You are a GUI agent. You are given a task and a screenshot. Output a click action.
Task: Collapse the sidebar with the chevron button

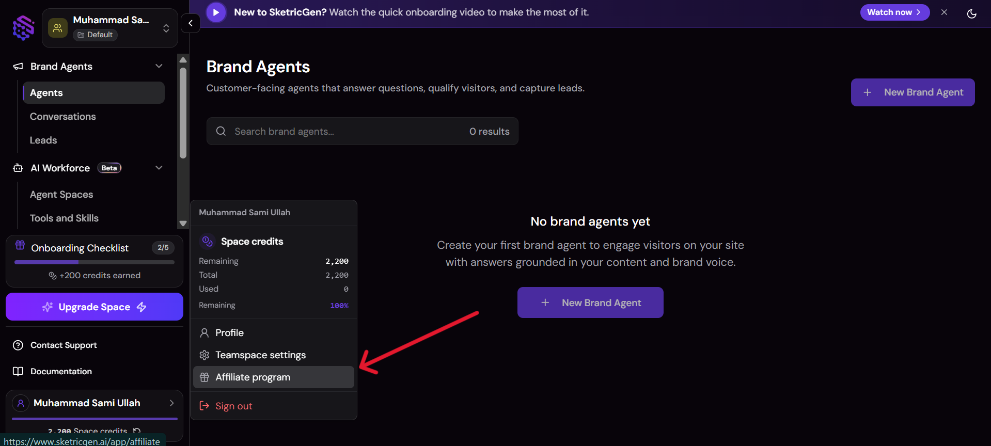[x=191, y=23]
